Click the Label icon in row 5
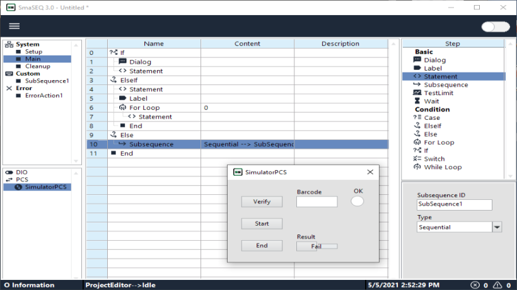The width and height of the screenshot is (517, 290). point(123,98)
